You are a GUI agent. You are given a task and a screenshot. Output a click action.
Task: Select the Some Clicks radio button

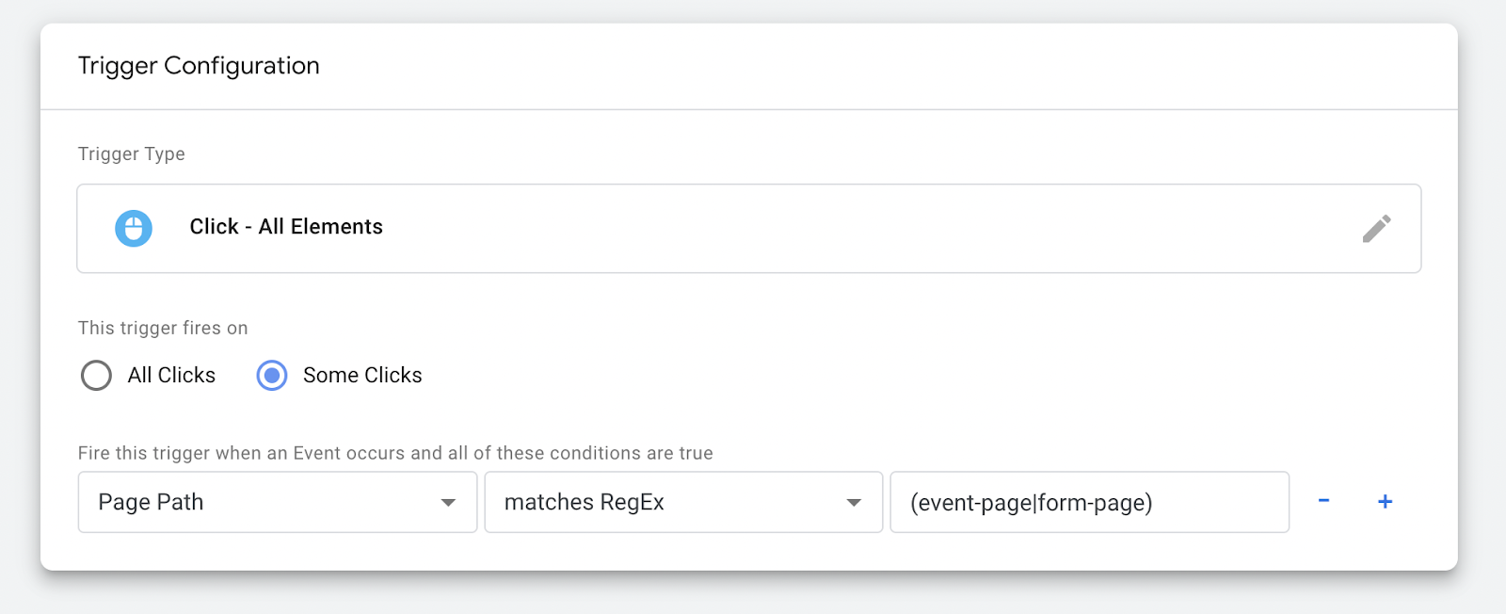pos(272,375)
